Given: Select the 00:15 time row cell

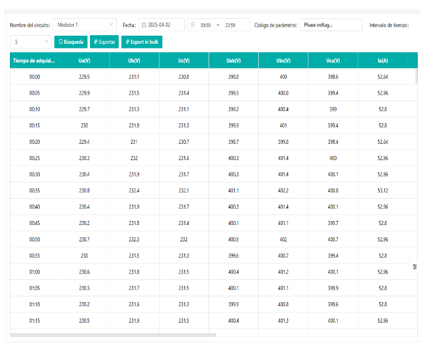Looking at the screenshot, I should pos(34,126).
